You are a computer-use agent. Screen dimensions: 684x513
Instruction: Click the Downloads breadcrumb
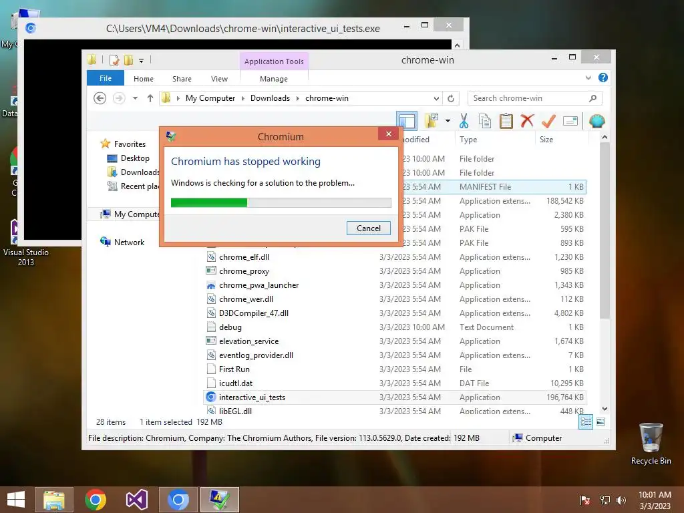270,98
